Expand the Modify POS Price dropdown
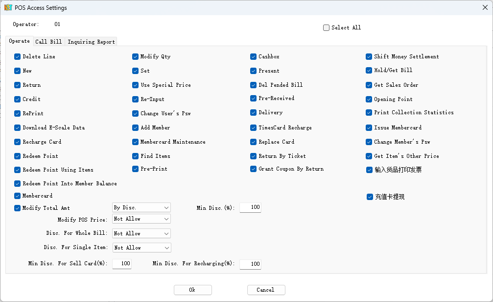This screenshot has width=493, height=302. [x=141, y=219]
